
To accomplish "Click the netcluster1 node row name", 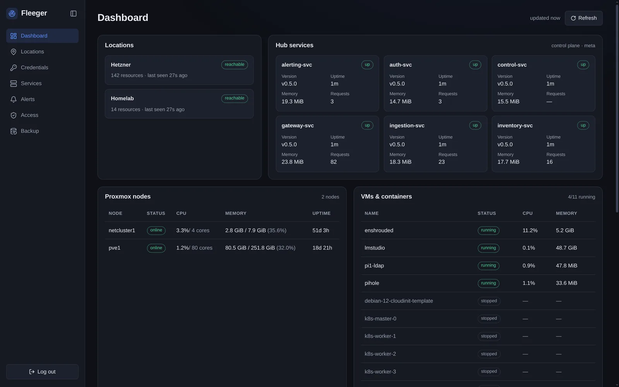I will pyautogui.click(x=122, y=231).
